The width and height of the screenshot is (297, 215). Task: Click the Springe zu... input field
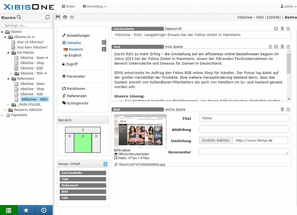tap(26, 25)
